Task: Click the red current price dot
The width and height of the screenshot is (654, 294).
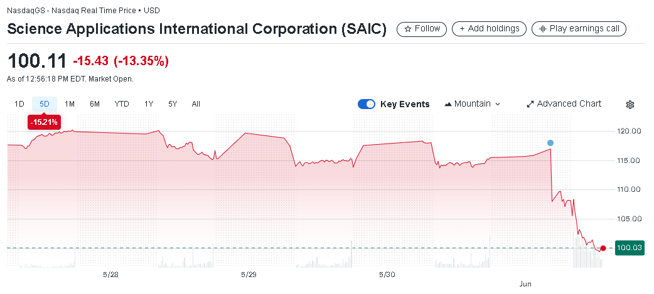Action: tap(603, 248)
